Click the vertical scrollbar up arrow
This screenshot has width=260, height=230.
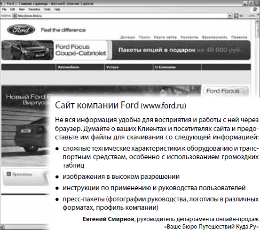257,21
